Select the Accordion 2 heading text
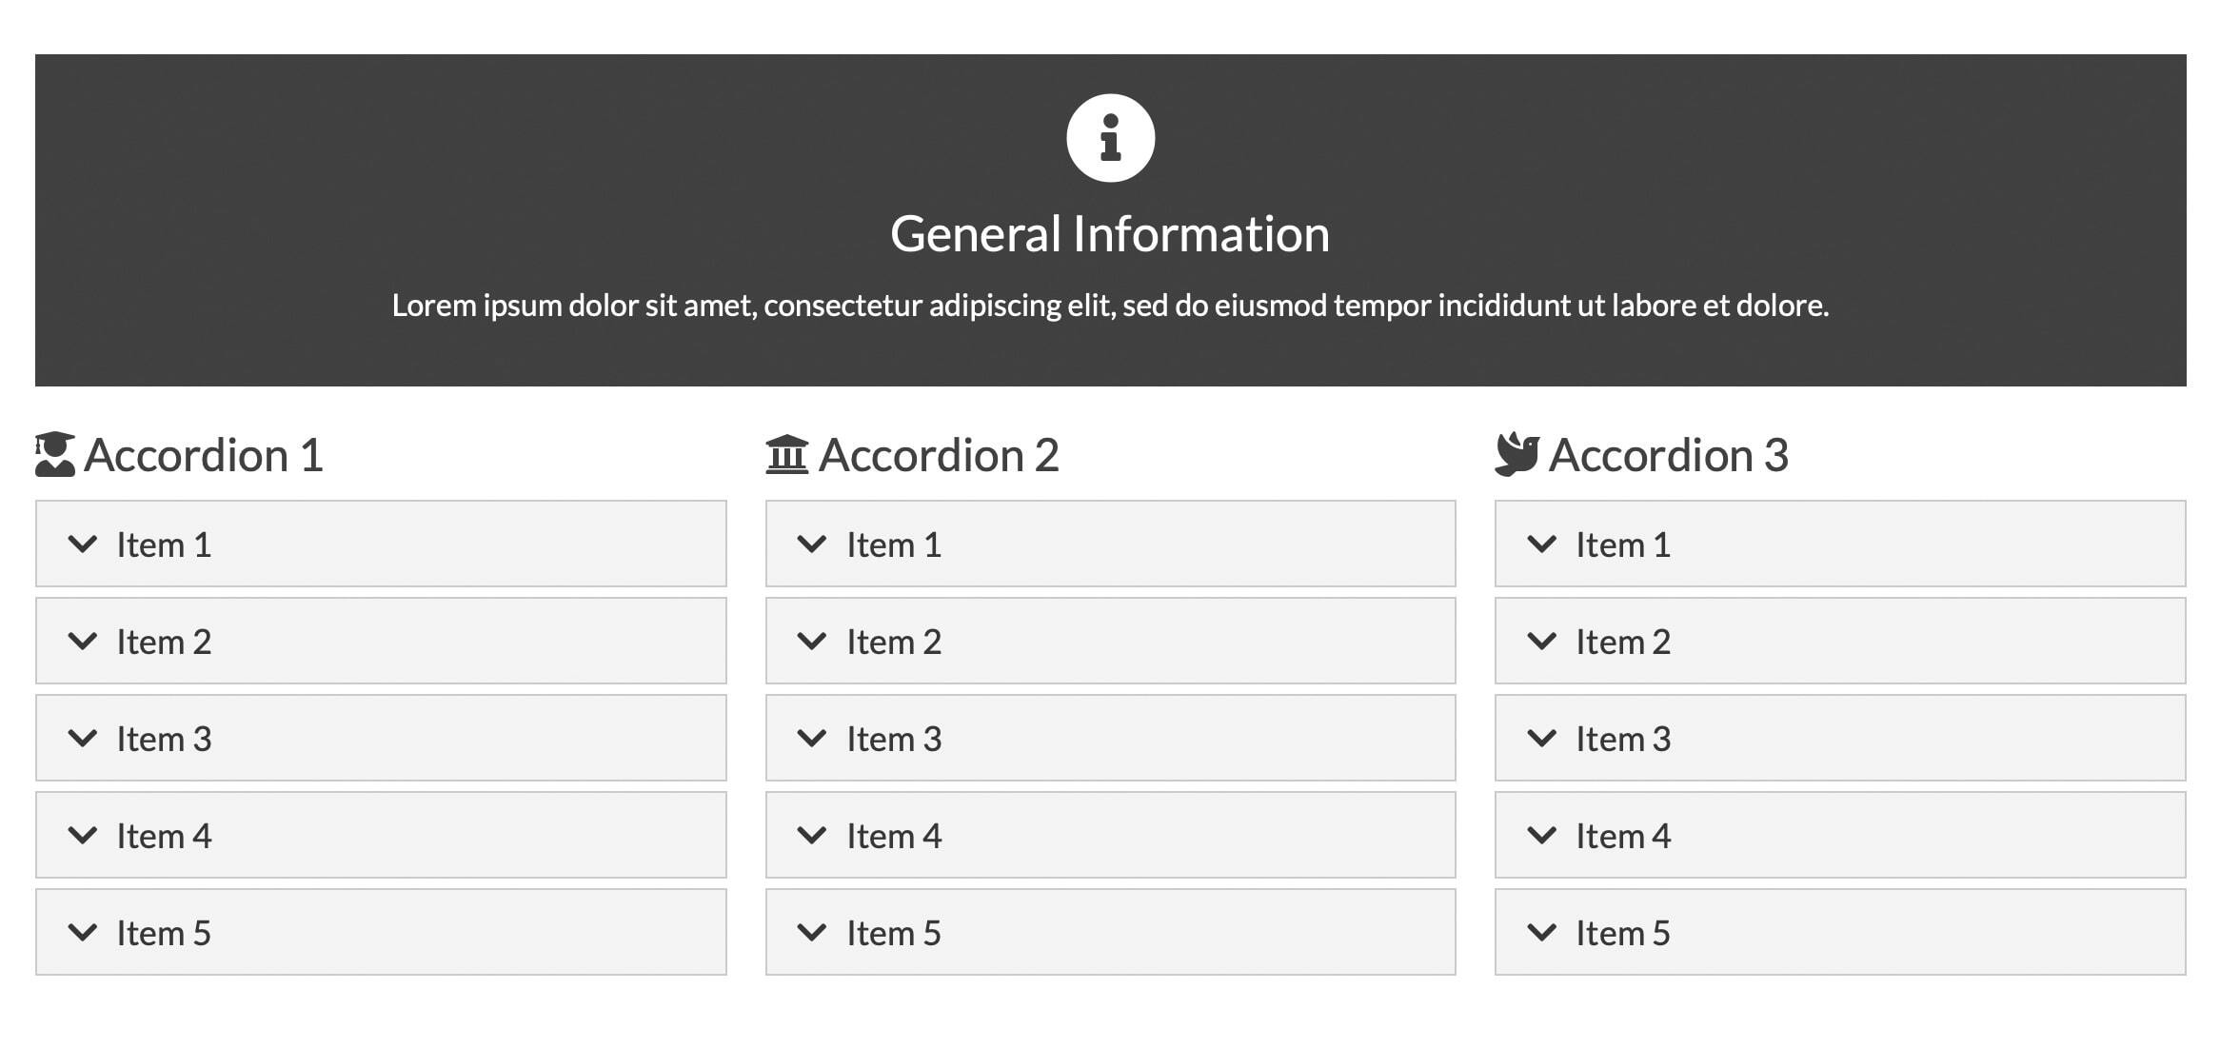Viewport: 2220px width, 1049px height. coord(939,455)
